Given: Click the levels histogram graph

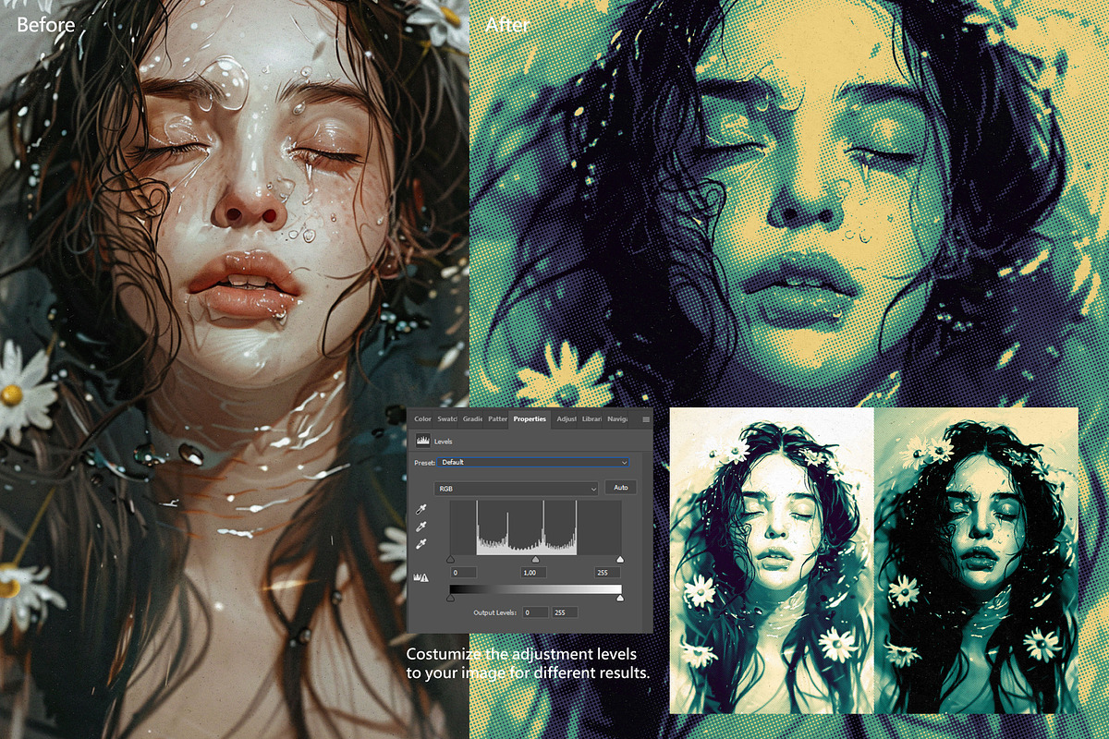Looking at the screenshot, I should pos(536,527).
